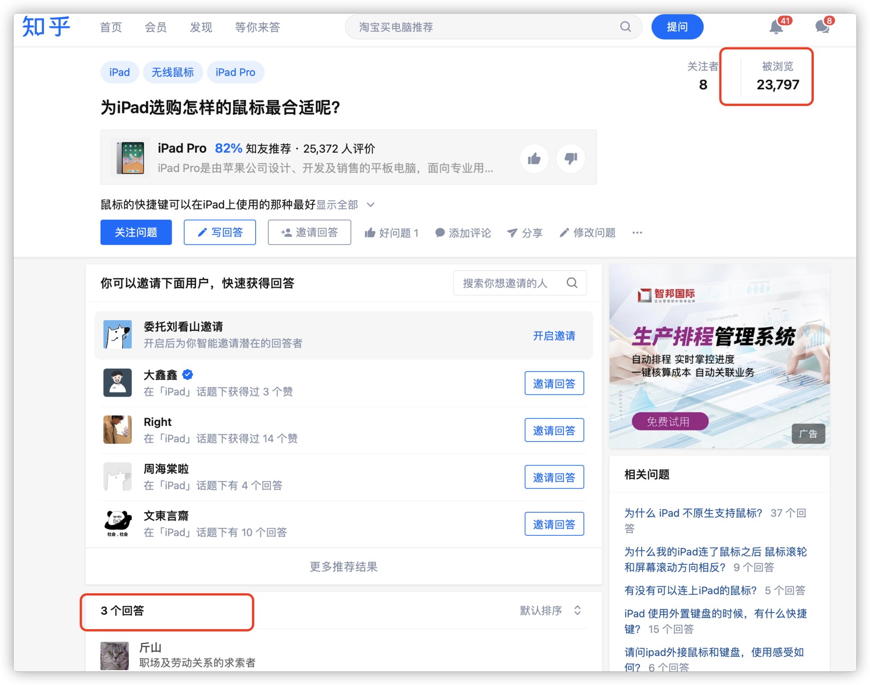Viewport: 870px width, 685px height.
Task: Click the 好问题 thumbs-up icon
Action: pos(370,233)
